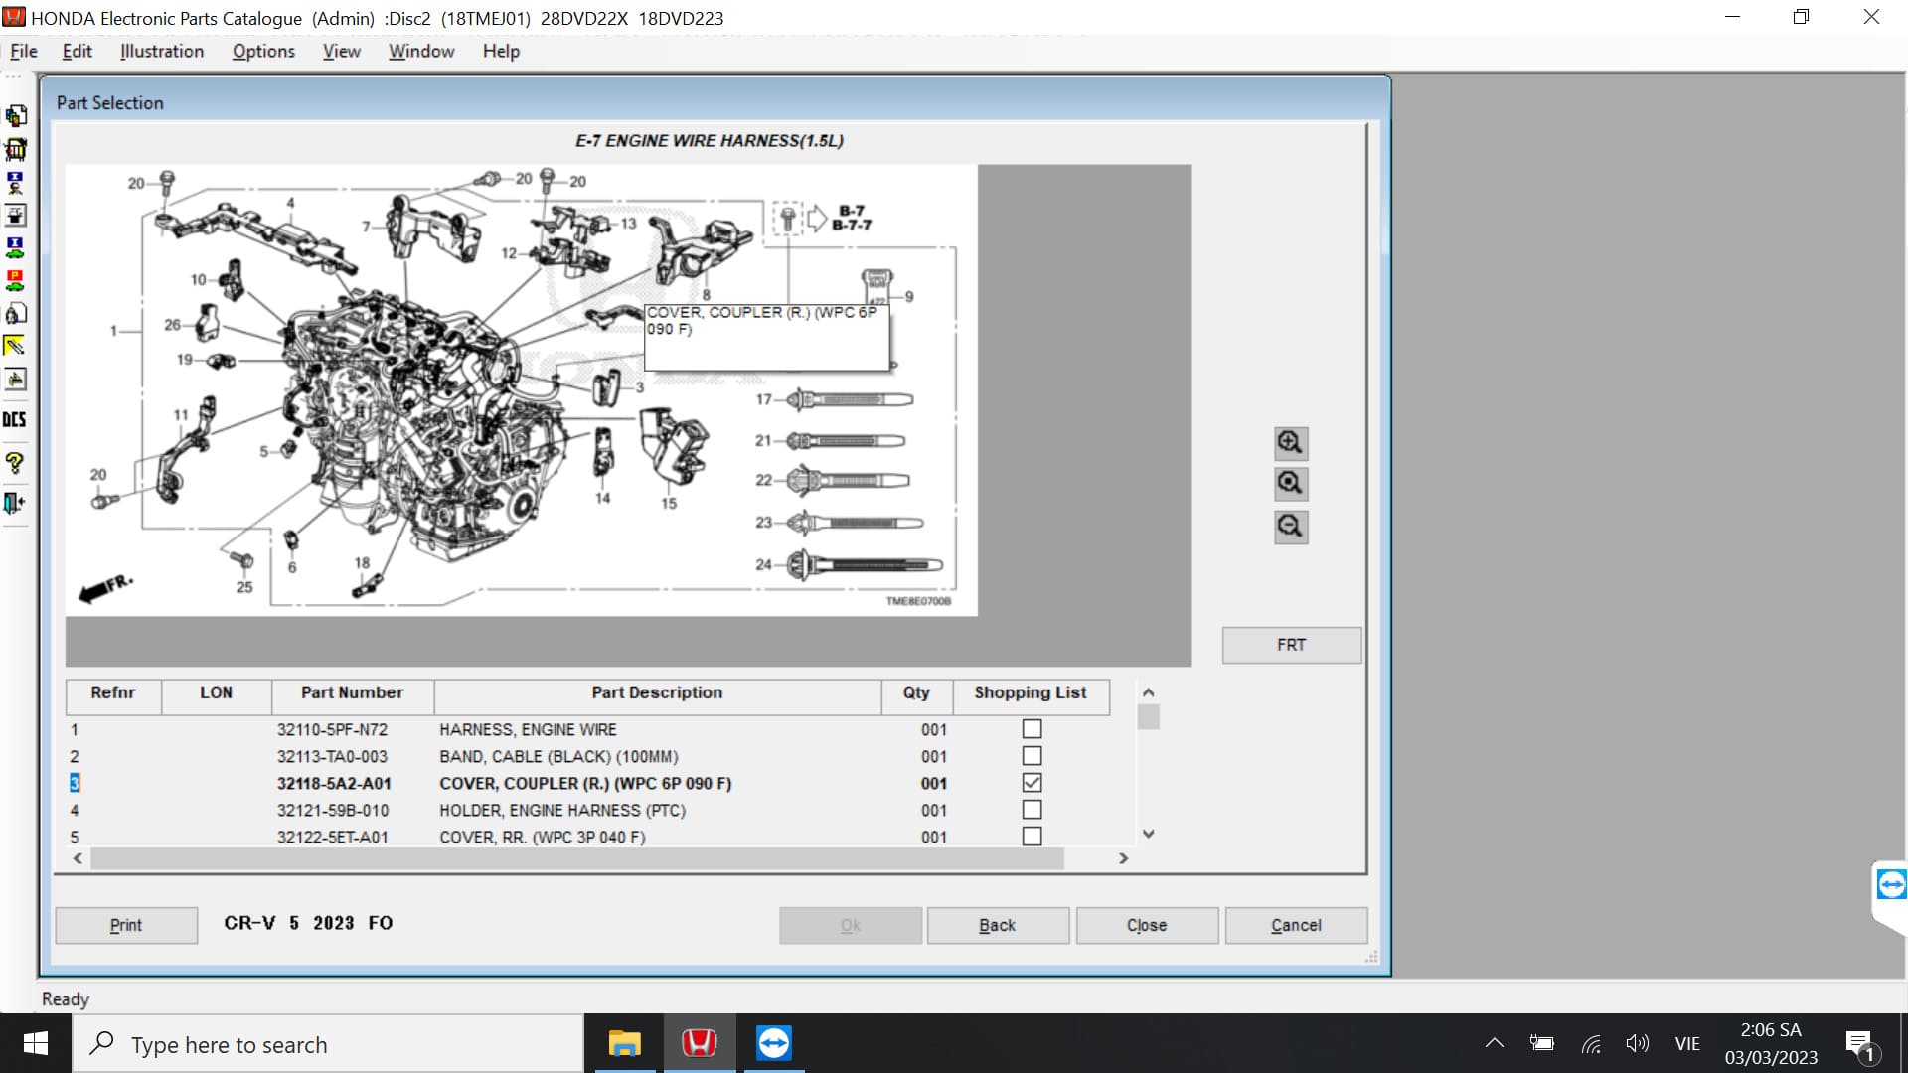
Task: Click the horizontal scroll left arrow
Action: pyautogui.click(x=78, y=858)
